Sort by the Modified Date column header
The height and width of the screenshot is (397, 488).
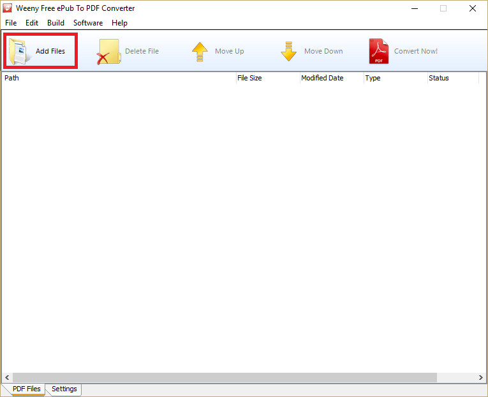332,78
